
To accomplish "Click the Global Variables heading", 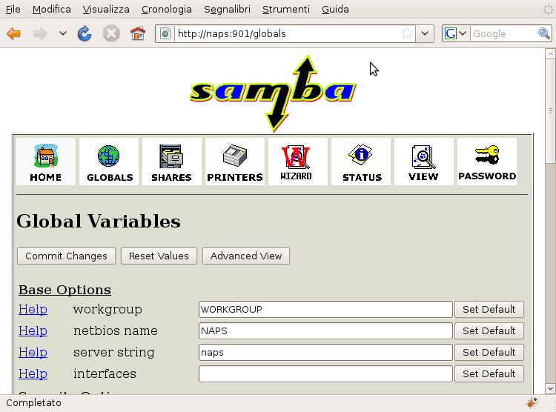I will [x=99, y=222].
